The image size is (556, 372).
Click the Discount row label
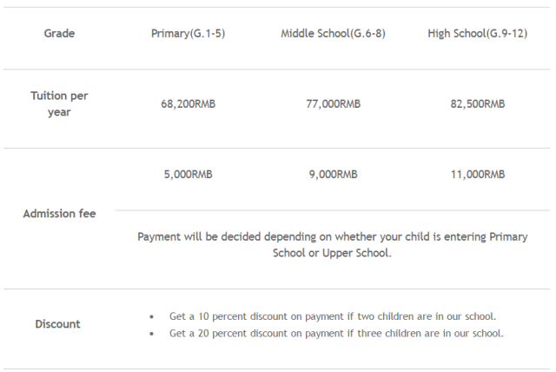coord(58,324)
